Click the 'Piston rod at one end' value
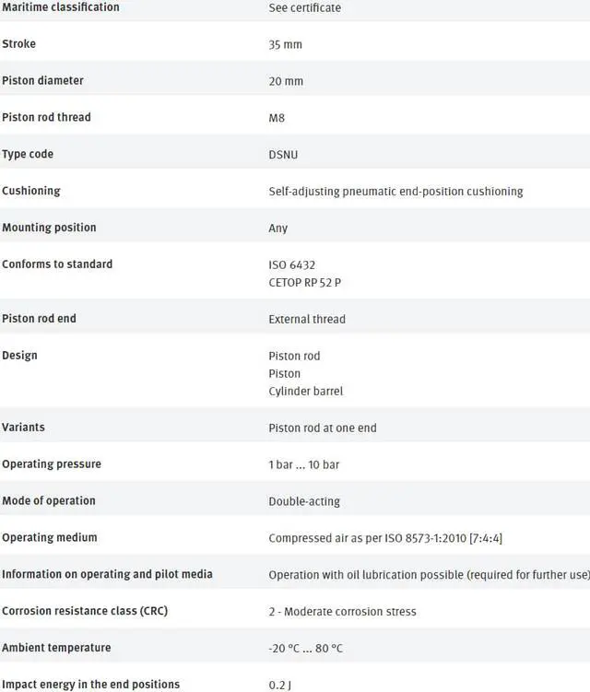590x692 pixels. 323,428
